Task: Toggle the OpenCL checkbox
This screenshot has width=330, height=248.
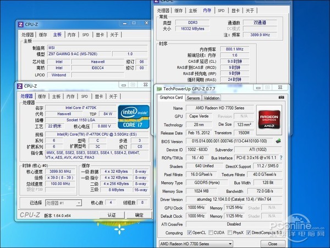Action: 189,233
